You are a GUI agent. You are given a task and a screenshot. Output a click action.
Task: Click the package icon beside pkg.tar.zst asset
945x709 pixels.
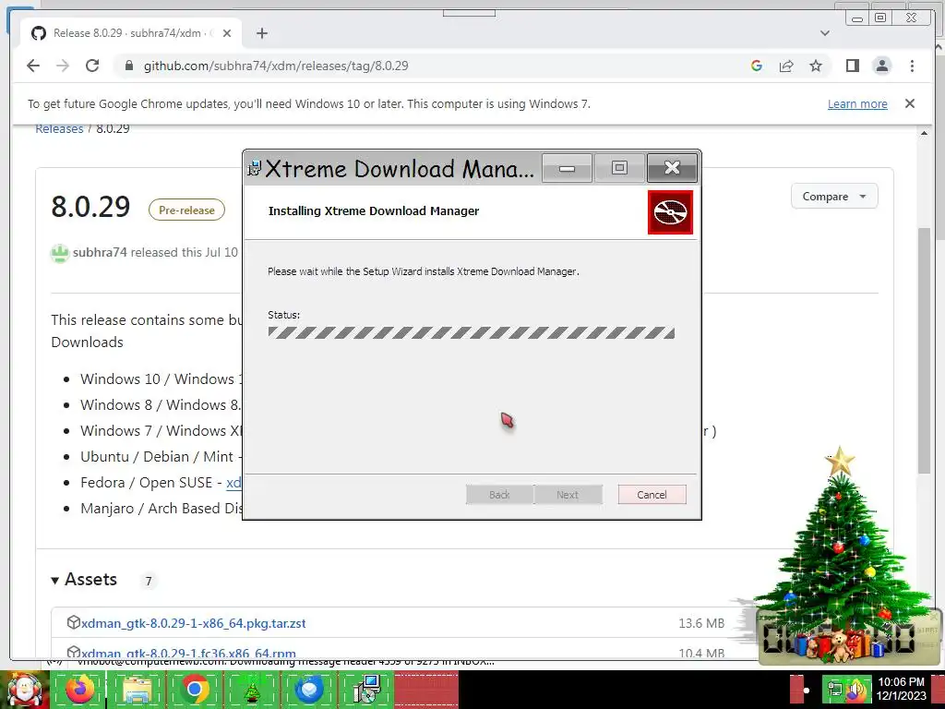click(x=74, y=622)
